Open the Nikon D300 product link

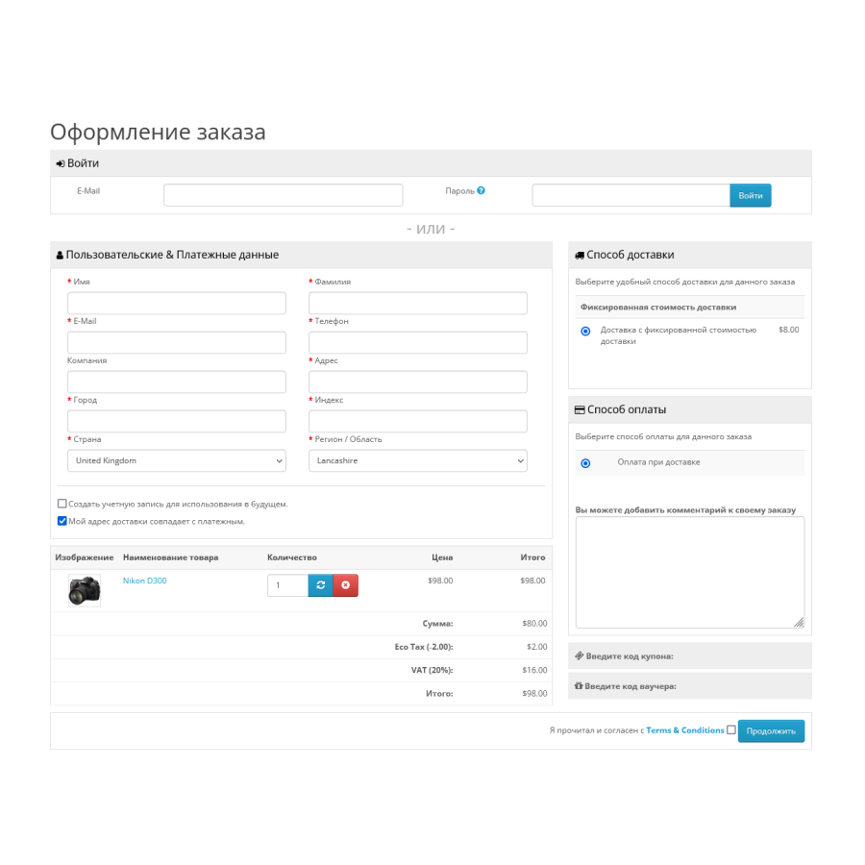tap(144, 581)
